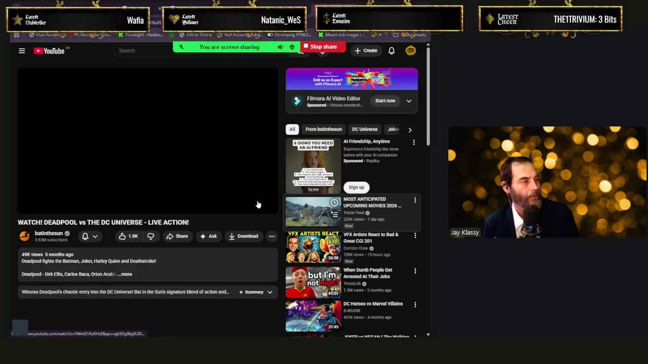Open options for VFX Artists React video
This screenshot has height=364, width=648.
coord(415,236)
